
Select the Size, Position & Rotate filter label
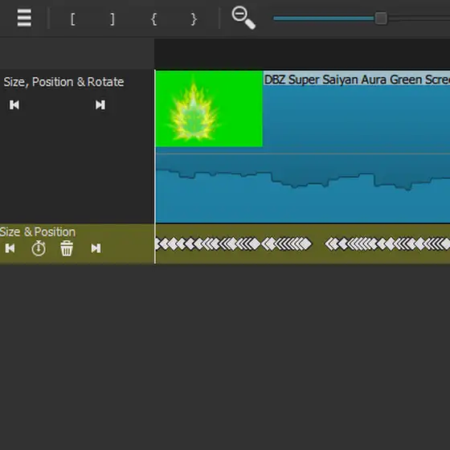[63, 82]
